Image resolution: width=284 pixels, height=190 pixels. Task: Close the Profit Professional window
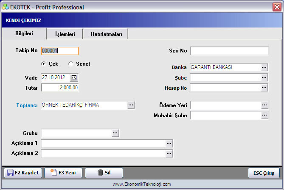click(277, 7)
